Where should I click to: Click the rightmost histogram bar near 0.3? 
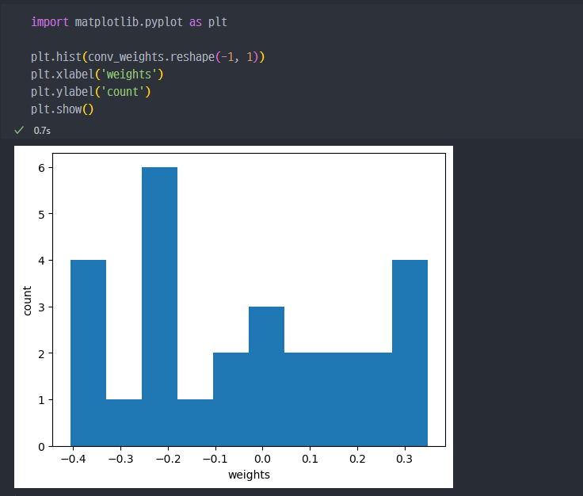point(410,353)
